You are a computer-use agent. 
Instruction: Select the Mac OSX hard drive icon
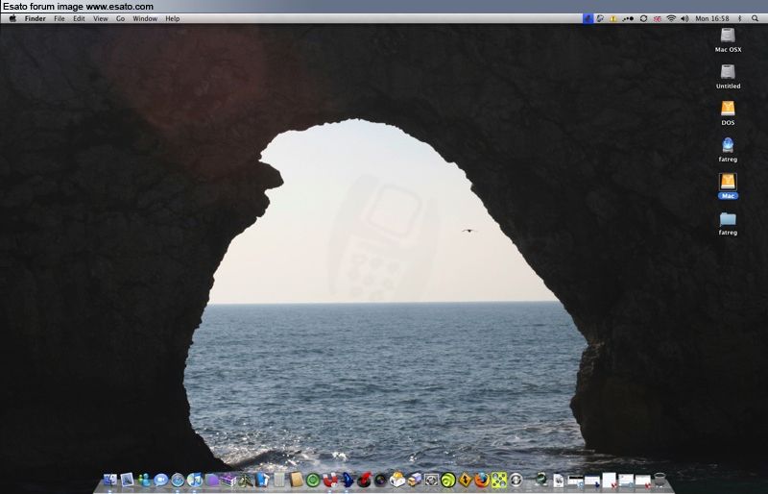tap(728, 36)
